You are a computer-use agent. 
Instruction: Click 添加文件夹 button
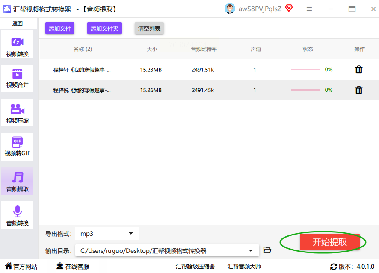[104, 29]
